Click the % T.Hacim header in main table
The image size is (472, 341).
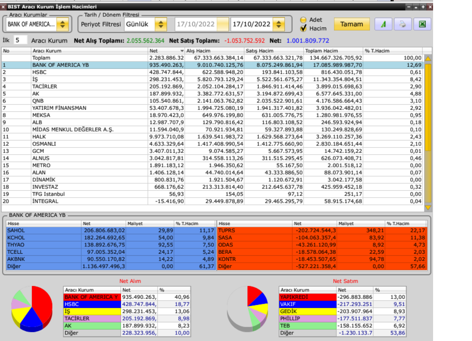[x=393, y=50]
